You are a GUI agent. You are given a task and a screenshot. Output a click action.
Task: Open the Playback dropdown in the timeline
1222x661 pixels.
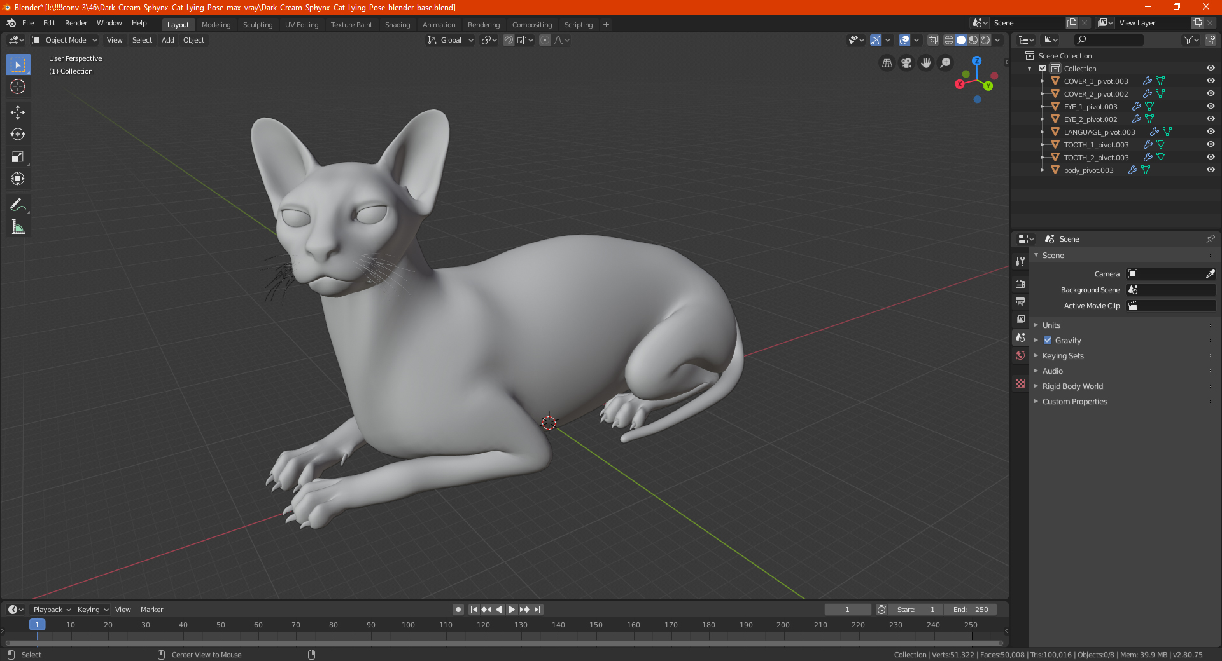(52, 610)
